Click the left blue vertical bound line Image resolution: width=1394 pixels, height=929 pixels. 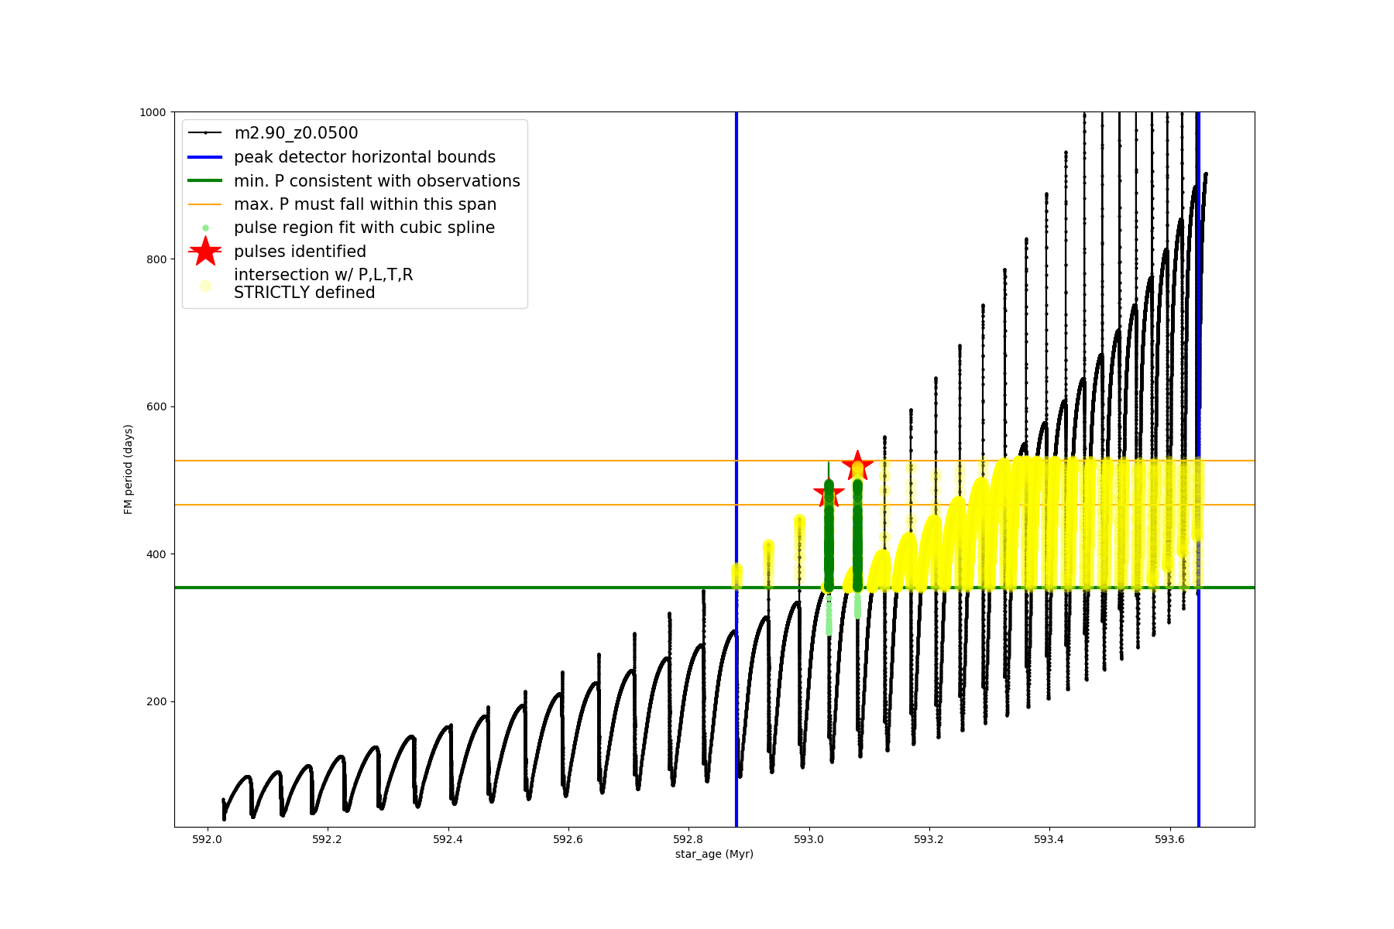click(736, 348)
